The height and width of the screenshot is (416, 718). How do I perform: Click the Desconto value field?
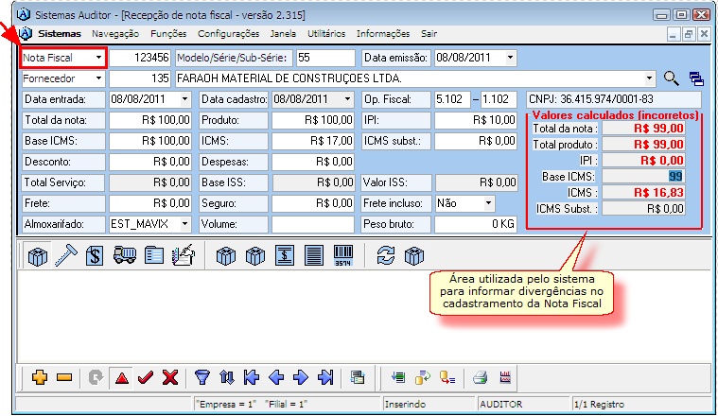(x=151, y=162)
